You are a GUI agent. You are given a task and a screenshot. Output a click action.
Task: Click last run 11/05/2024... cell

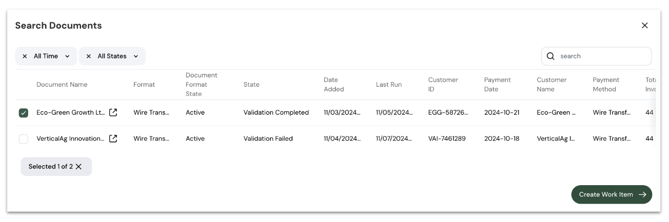tap(394, 112)
